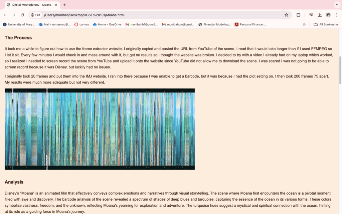Open the Extensions puzzle icon
342x214 pixels.
coord(299,15)
